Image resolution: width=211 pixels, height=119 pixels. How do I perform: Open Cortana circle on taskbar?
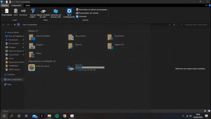[x=19, y=116]
